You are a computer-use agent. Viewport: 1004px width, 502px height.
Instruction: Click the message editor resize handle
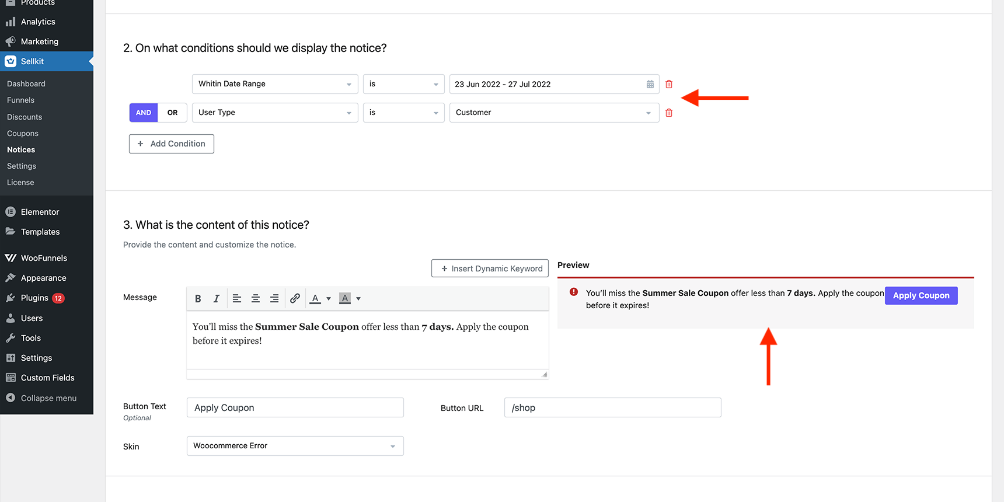pos(545,375)
